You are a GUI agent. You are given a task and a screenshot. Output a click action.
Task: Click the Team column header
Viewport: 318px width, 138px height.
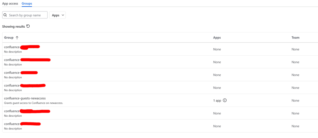295,38
